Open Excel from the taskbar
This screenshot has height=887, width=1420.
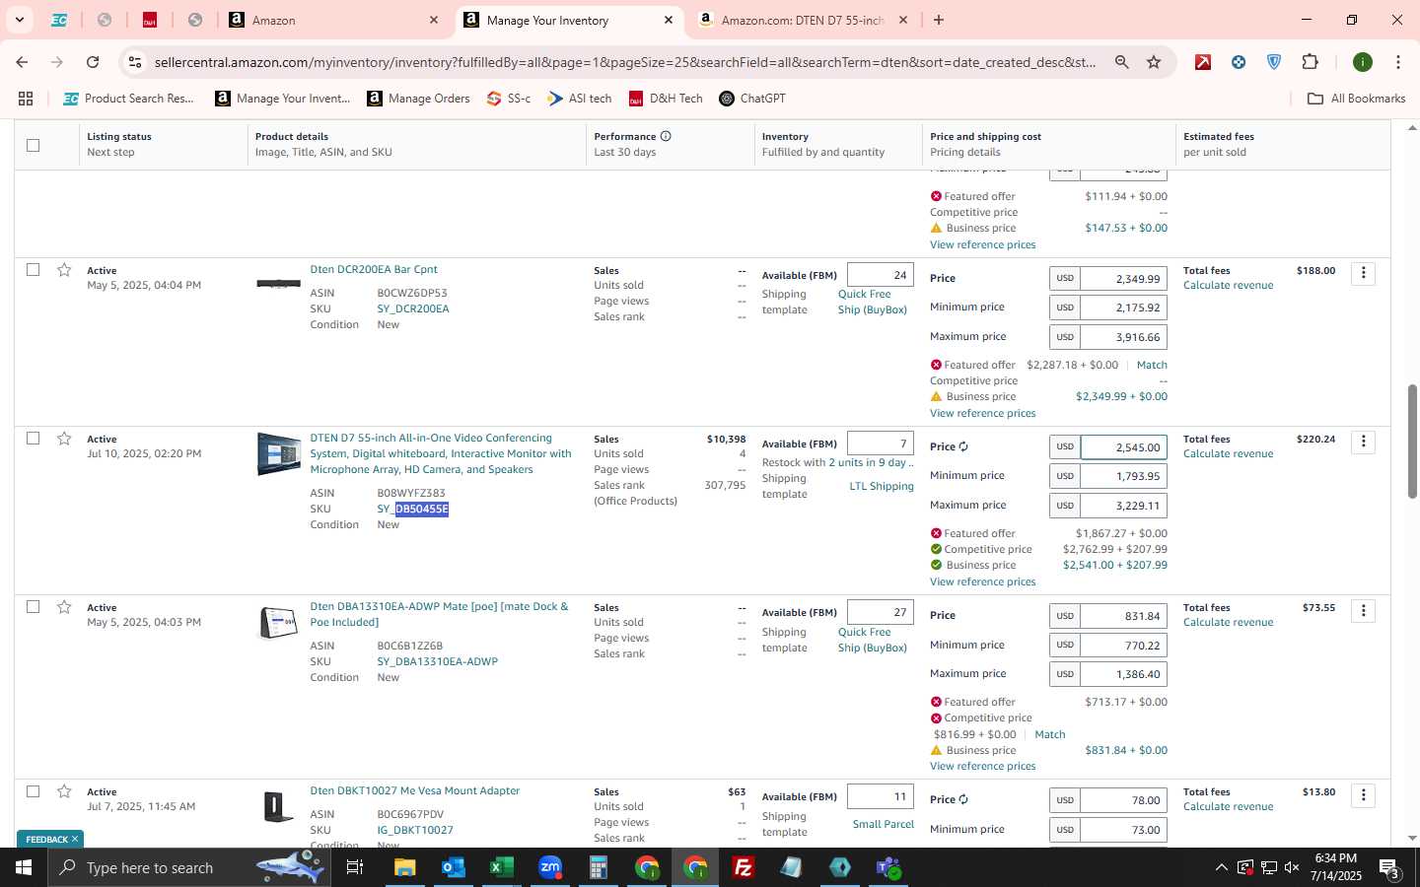tap(501, 867)
